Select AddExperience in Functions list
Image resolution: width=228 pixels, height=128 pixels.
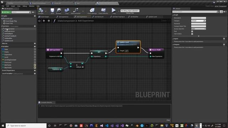[x=10, y=31]
